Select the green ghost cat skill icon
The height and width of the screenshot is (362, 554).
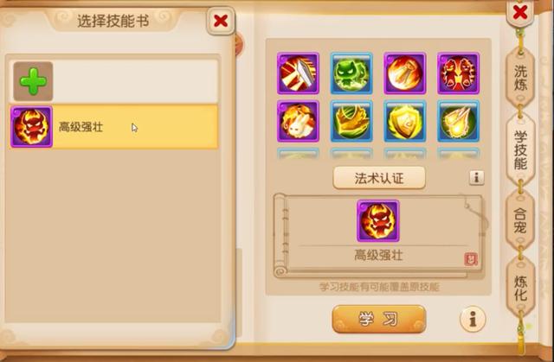click(x=351, y=73)
